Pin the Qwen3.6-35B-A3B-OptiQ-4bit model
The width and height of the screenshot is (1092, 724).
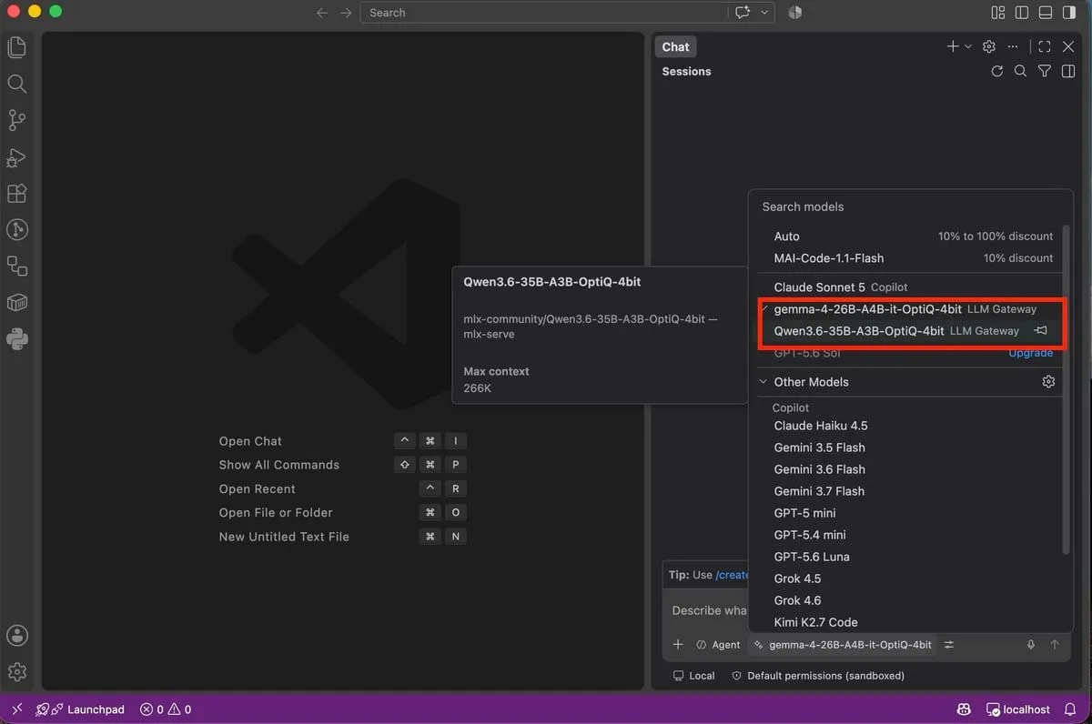pos(1041,331)
